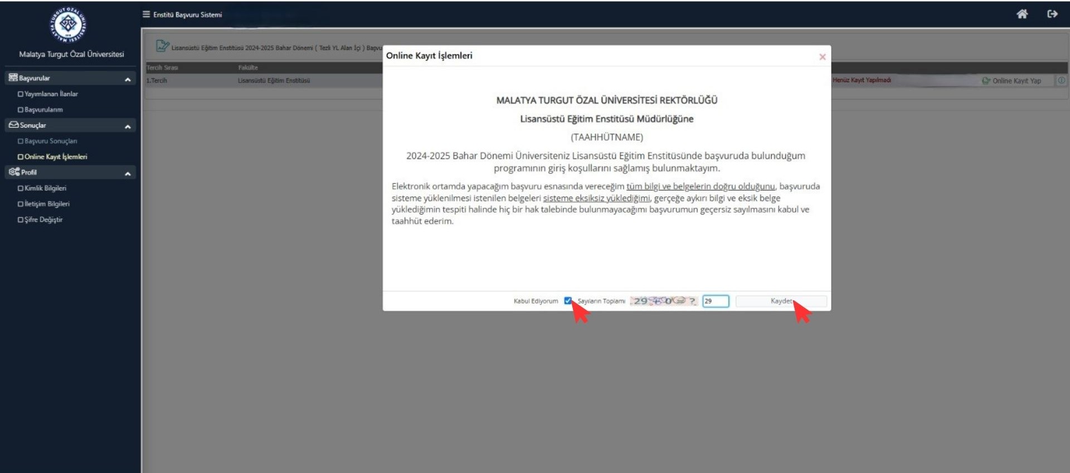Click the home icon in top bar
Image resolution: width=1070 pixels, height=473 pixels.
click(x=1022, y=14)
